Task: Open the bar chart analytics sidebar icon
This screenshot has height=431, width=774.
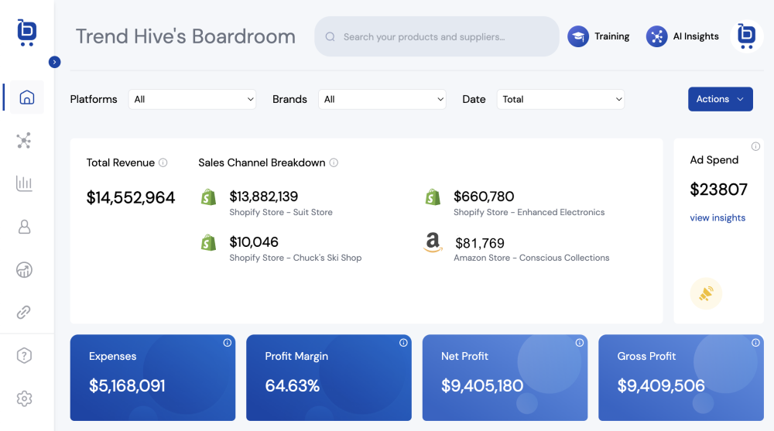Action: click(x=24, y=183)
